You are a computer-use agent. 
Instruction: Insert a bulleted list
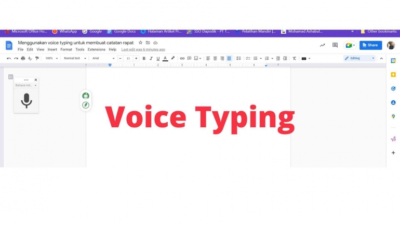[256, 58]
